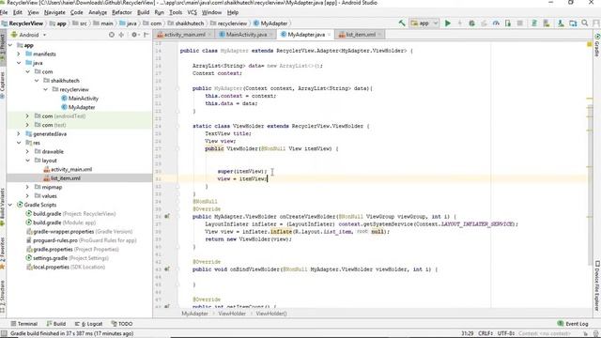Viewport: 601px width, 338px height.
Task: Expand the com (androidTest) package
Action: (x=27, y=115)
